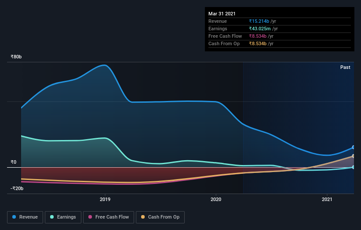Click the ₹0 y-axis label

(x=13, y=162)
